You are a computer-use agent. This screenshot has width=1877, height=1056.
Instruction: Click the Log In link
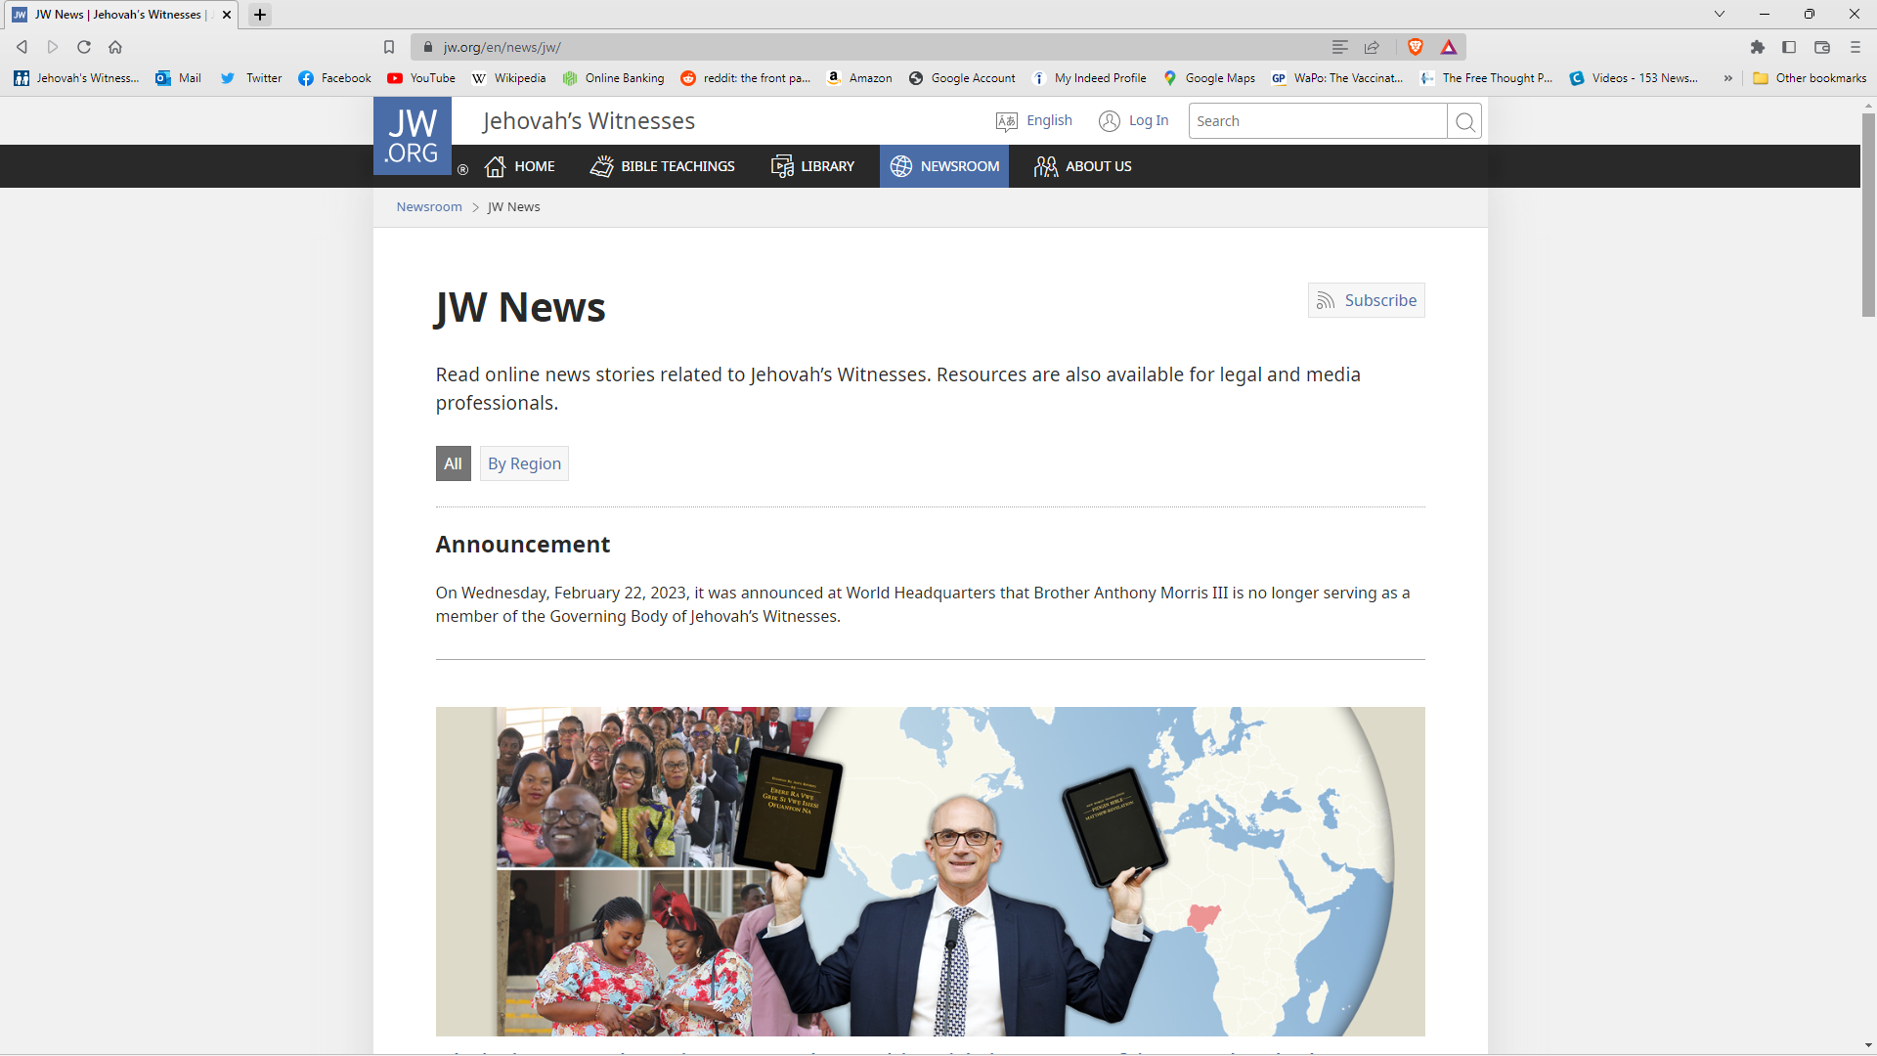coord(1134,120)
